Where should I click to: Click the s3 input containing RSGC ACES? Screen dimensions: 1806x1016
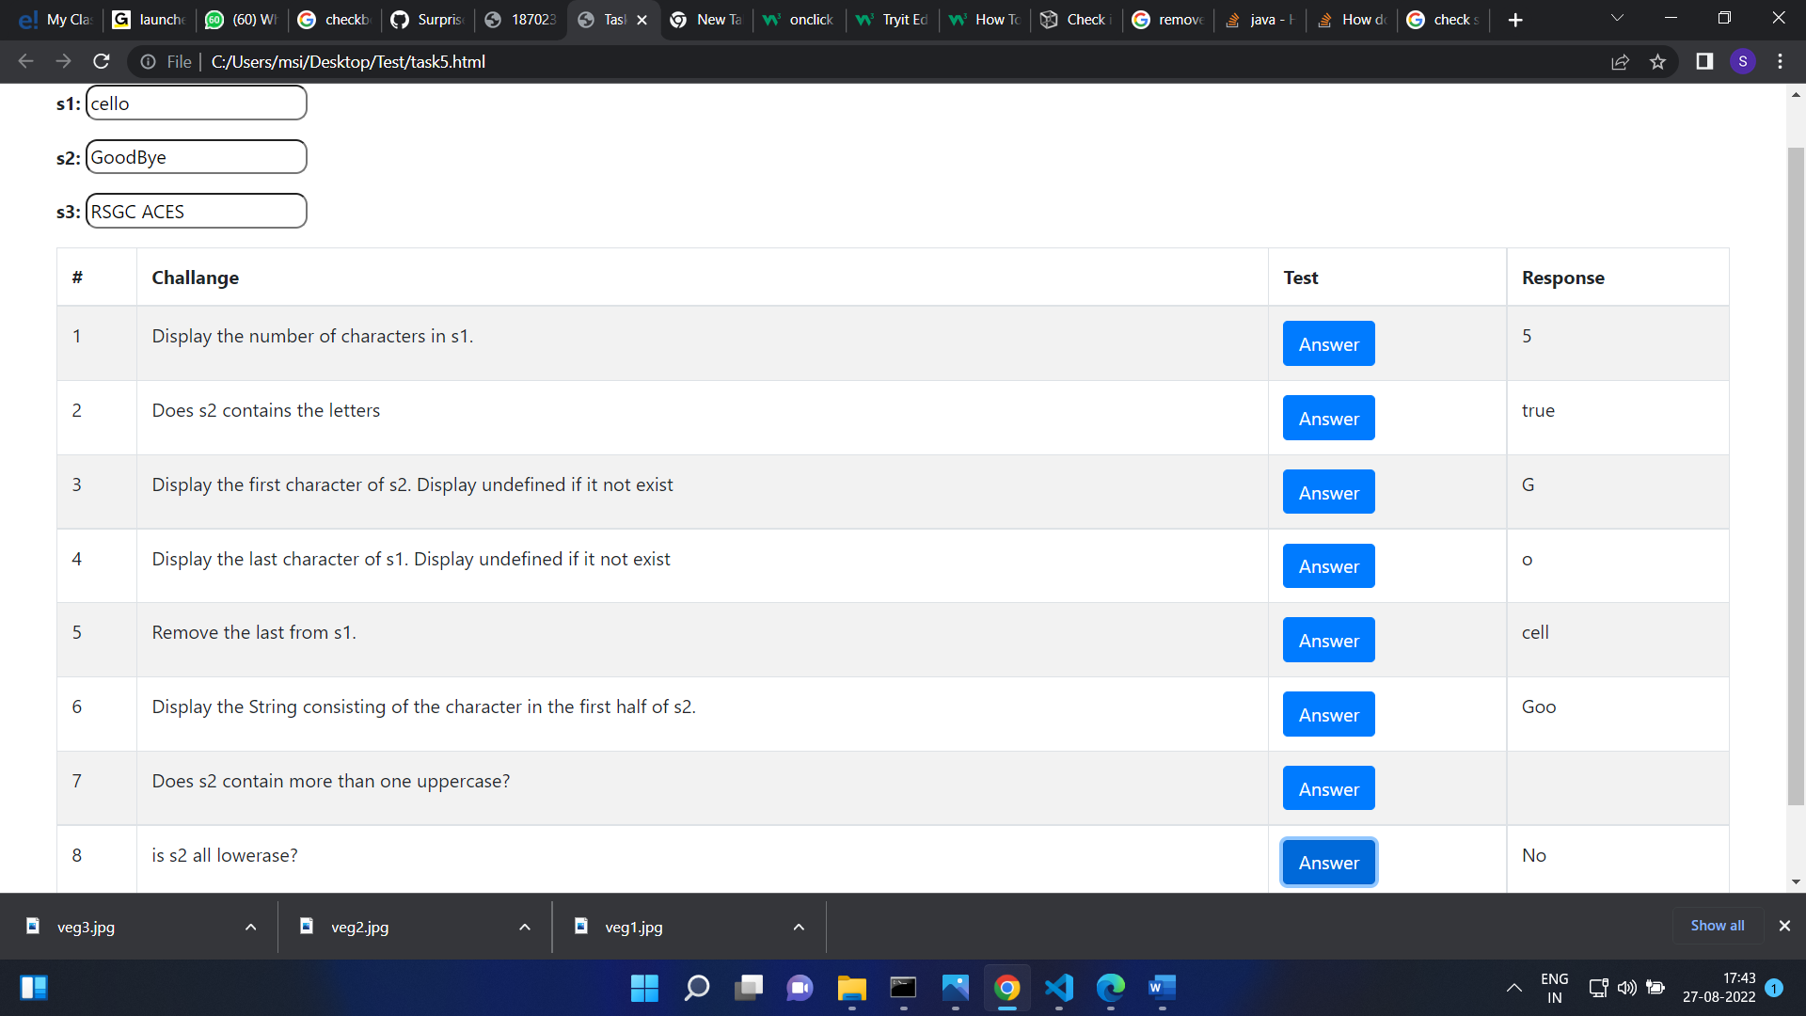click(196, 212)
